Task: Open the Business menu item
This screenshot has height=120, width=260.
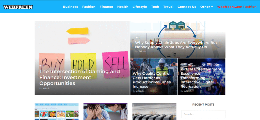Action: 70,7
